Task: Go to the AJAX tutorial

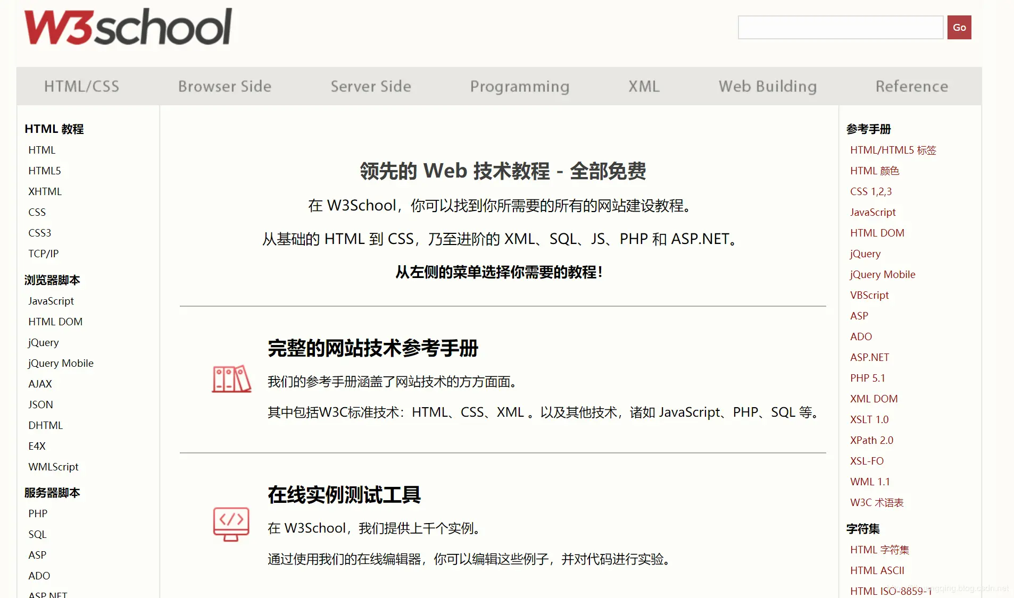Action: [40, 384]
